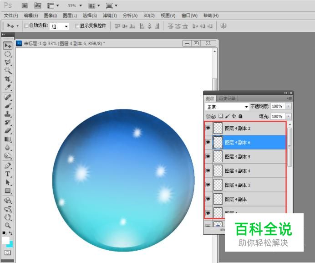The width and height of the screenshot is (315, 263).
Task: Select the Eraser tool
Action: tap(8, 130)
